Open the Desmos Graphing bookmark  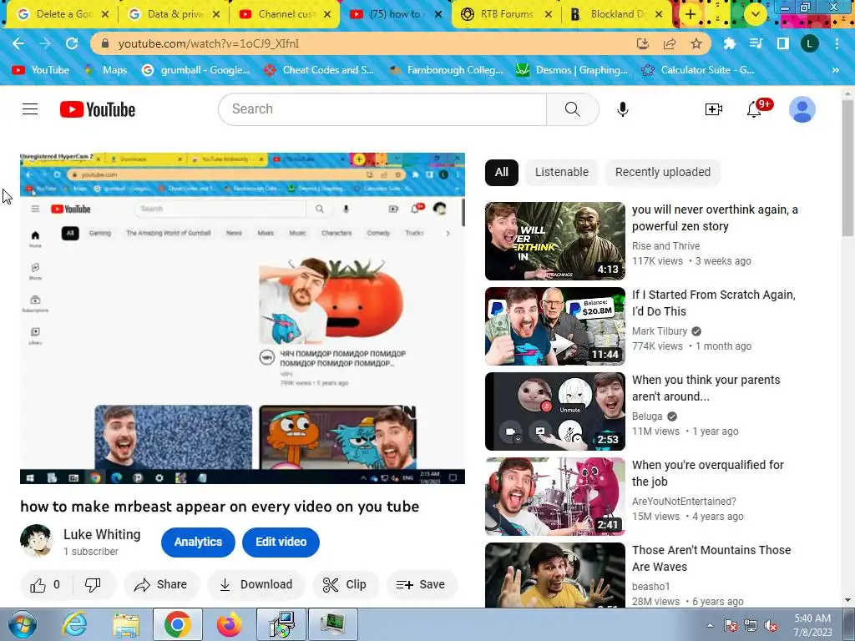tap(572, 70)
